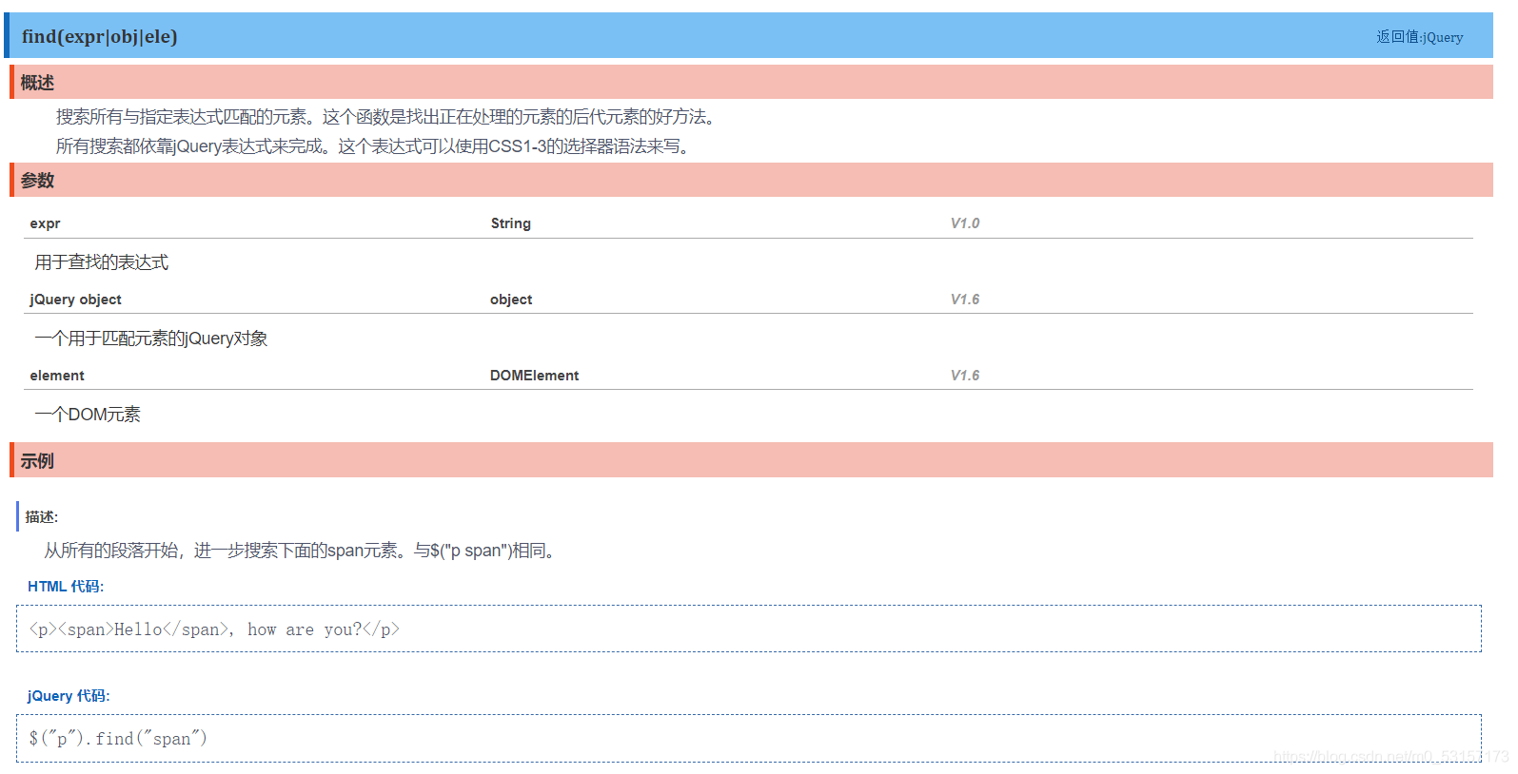Click the sentence starting 搜索所有与指定表达式

387,117
